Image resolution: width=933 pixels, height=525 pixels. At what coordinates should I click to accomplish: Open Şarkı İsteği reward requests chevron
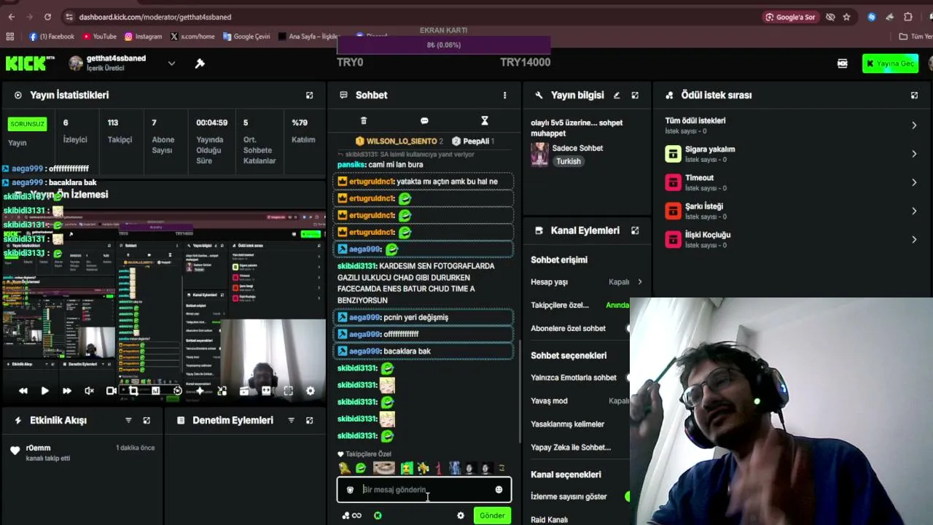(914, 211)
